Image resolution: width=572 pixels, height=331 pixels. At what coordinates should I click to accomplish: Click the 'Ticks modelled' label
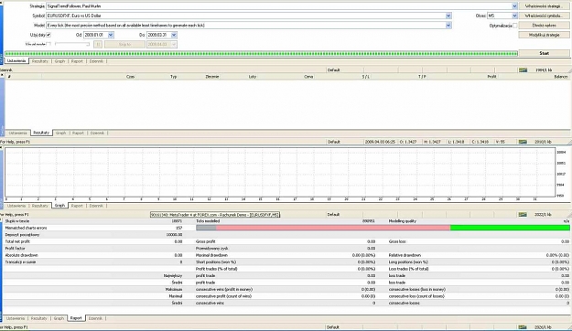(x=208, y=221)
